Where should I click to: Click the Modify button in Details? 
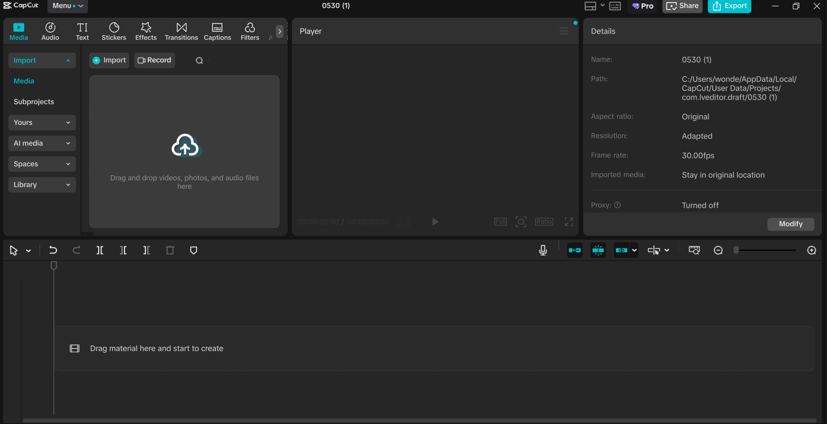point(791,224)
